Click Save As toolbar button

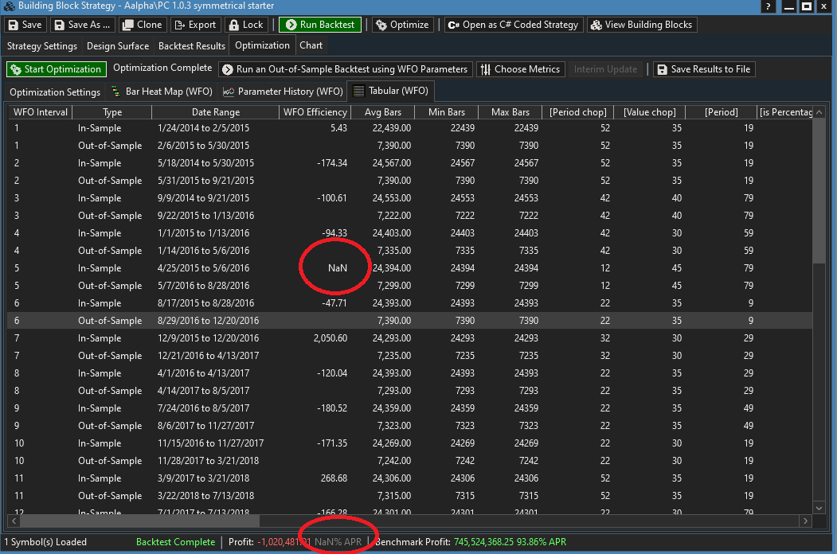81,25
